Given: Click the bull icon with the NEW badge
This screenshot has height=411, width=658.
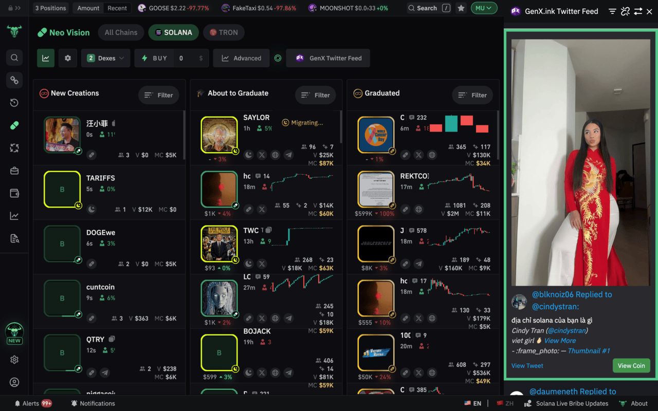Looking at the screenshot, I should 14,333.
